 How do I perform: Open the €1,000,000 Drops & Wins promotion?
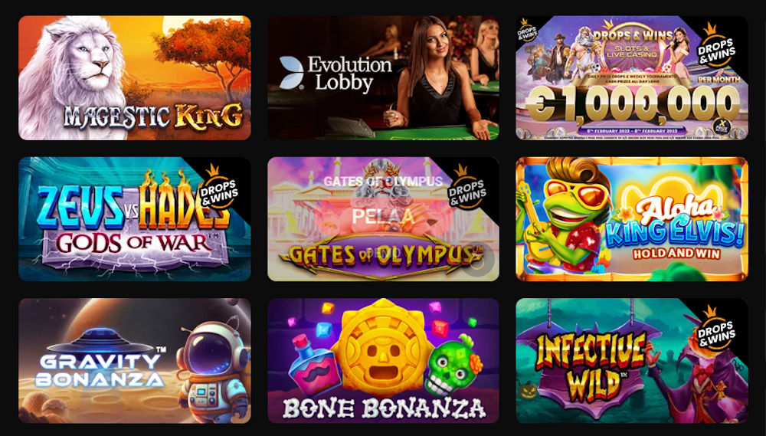[632, 77]
